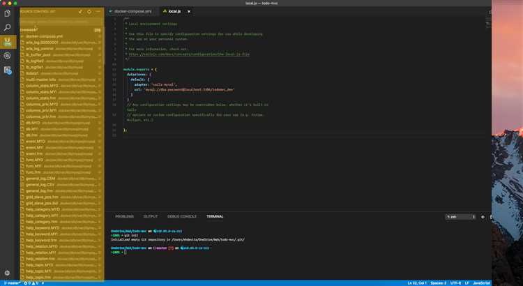Select gtid_slave_pos.ibd in the changes list
Image resolution: width=523 pixels, height=286 pixels.
click(61, 203)
